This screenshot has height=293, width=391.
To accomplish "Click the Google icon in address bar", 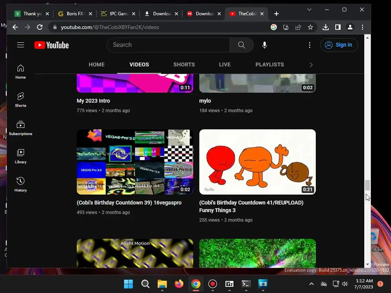I will point(273,27).
